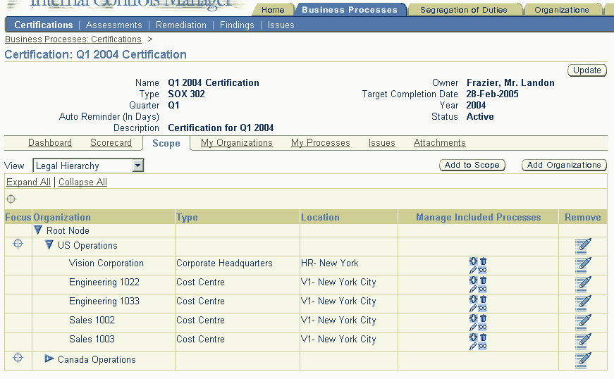Image resolution: width=614 pixels, height=379 pixels.
Task: Click the Canada Operations label
Action: [97, 360]
